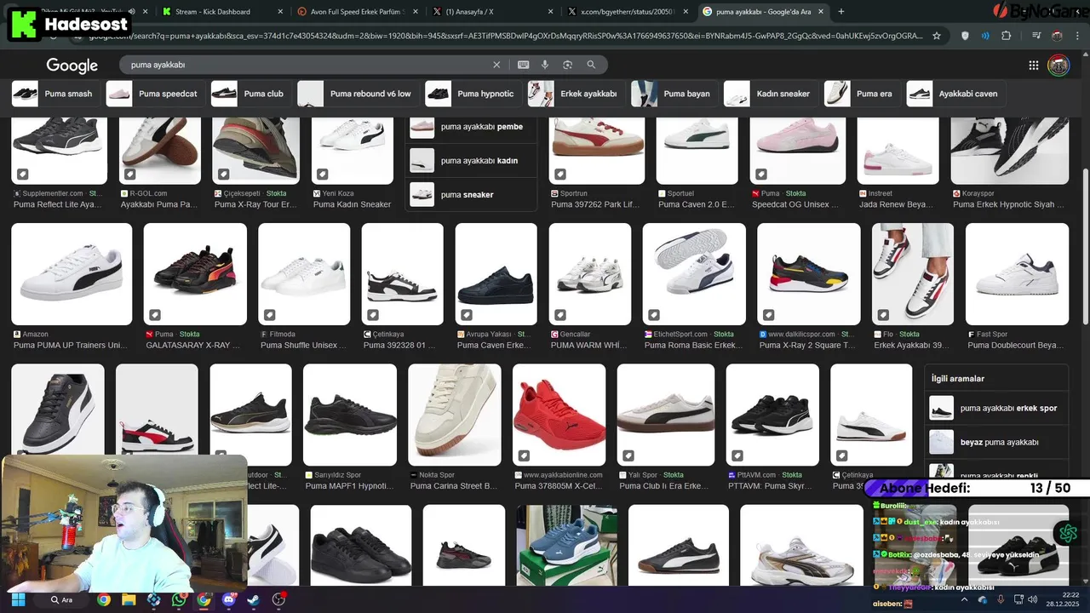This screenshot has height=613, width=1090.
Task: Open the ChatGPT floating button
Action: [1067, 533]
